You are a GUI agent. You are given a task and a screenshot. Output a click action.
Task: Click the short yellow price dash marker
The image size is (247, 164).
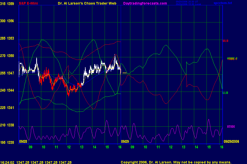coord(125,73)
